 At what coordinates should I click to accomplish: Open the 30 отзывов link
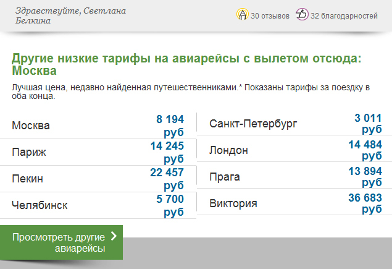click(270, 16)
